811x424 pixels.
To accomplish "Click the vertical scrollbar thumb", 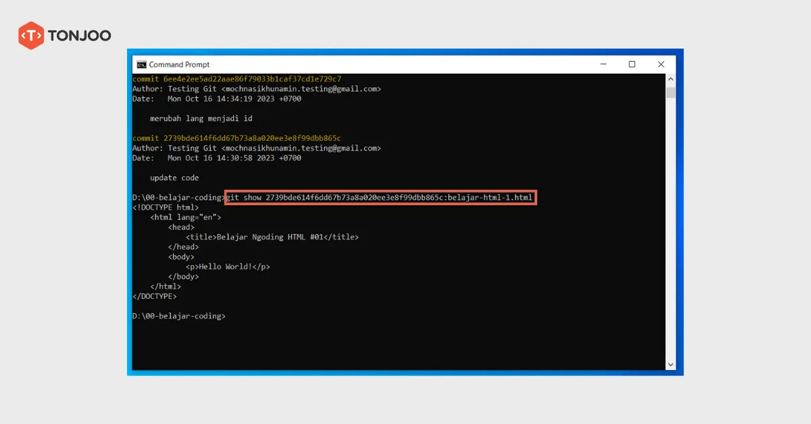I will (670, 92).
